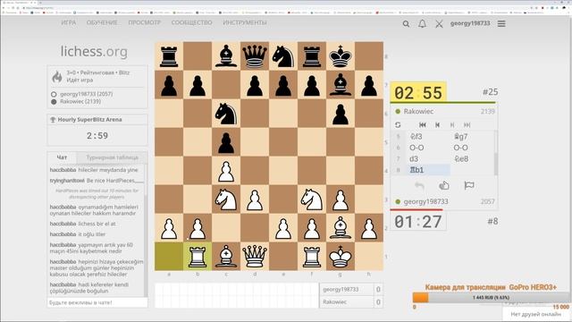Click the crossed swords challenges icon
Viewport: 572px width, 322px height.
pyautogui.click(x=439, y=24)
